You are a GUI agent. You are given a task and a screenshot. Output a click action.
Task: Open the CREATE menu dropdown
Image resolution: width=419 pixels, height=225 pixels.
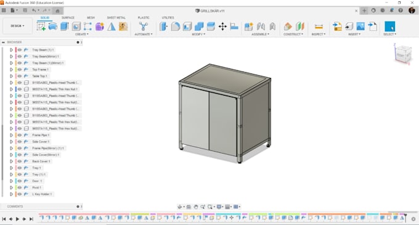(x=82, y=34)
